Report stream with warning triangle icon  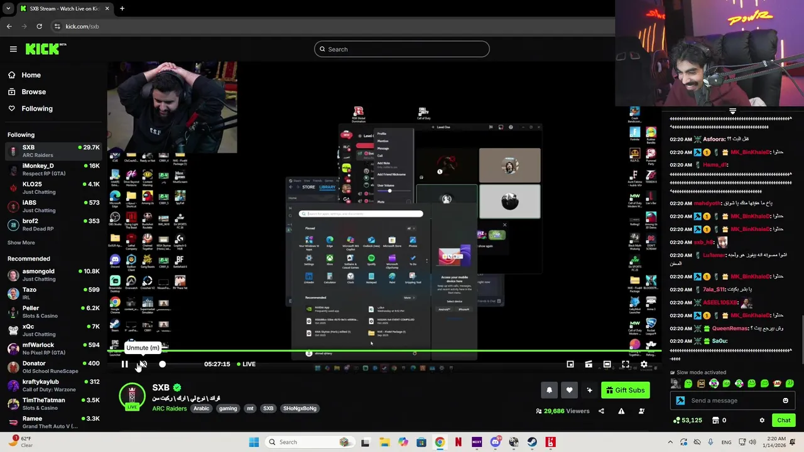point(621,411)
